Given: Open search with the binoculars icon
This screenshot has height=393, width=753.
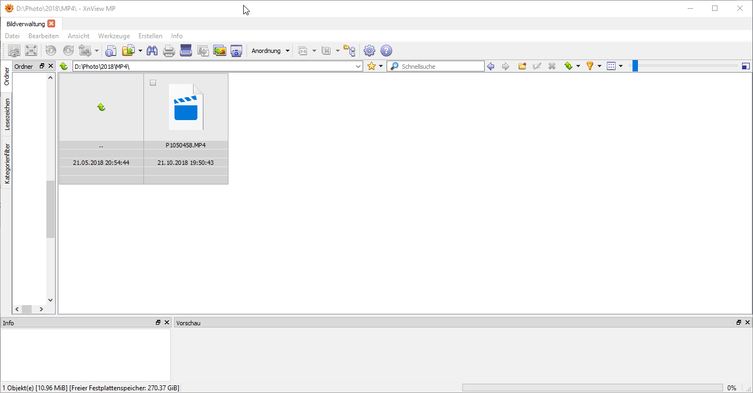Looking at the screenshot, I should pyautogui.click(x=152, y=51).
